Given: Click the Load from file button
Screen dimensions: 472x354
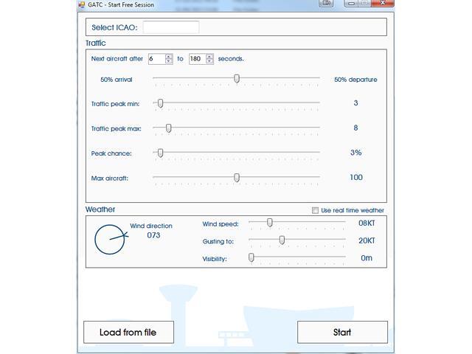Looking at the screenshot, I should [x=128, y=332].
